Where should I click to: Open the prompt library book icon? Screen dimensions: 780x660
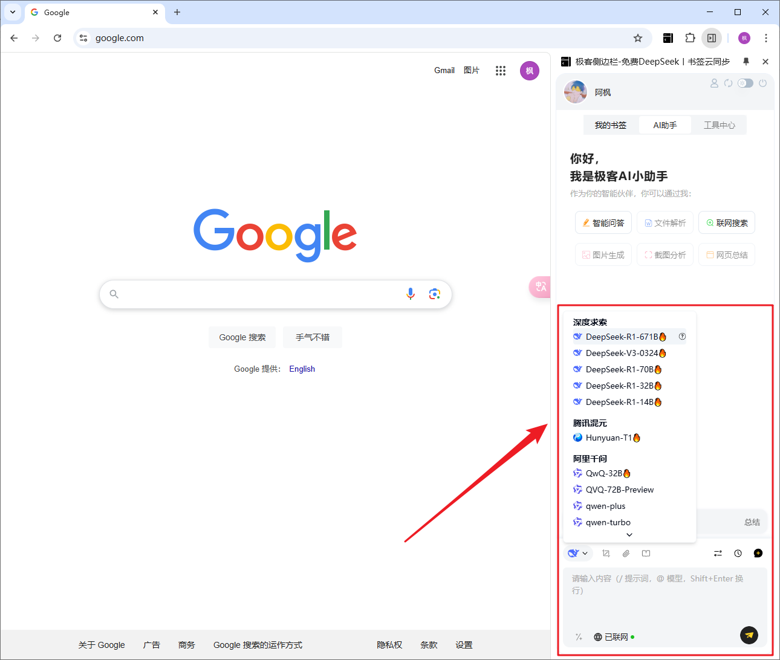(x=646, y=553)
